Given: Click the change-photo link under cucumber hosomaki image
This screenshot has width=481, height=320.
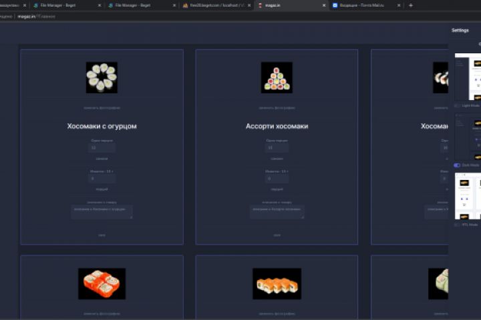Looking at the screenshot, I should click(x=102, y=108).
